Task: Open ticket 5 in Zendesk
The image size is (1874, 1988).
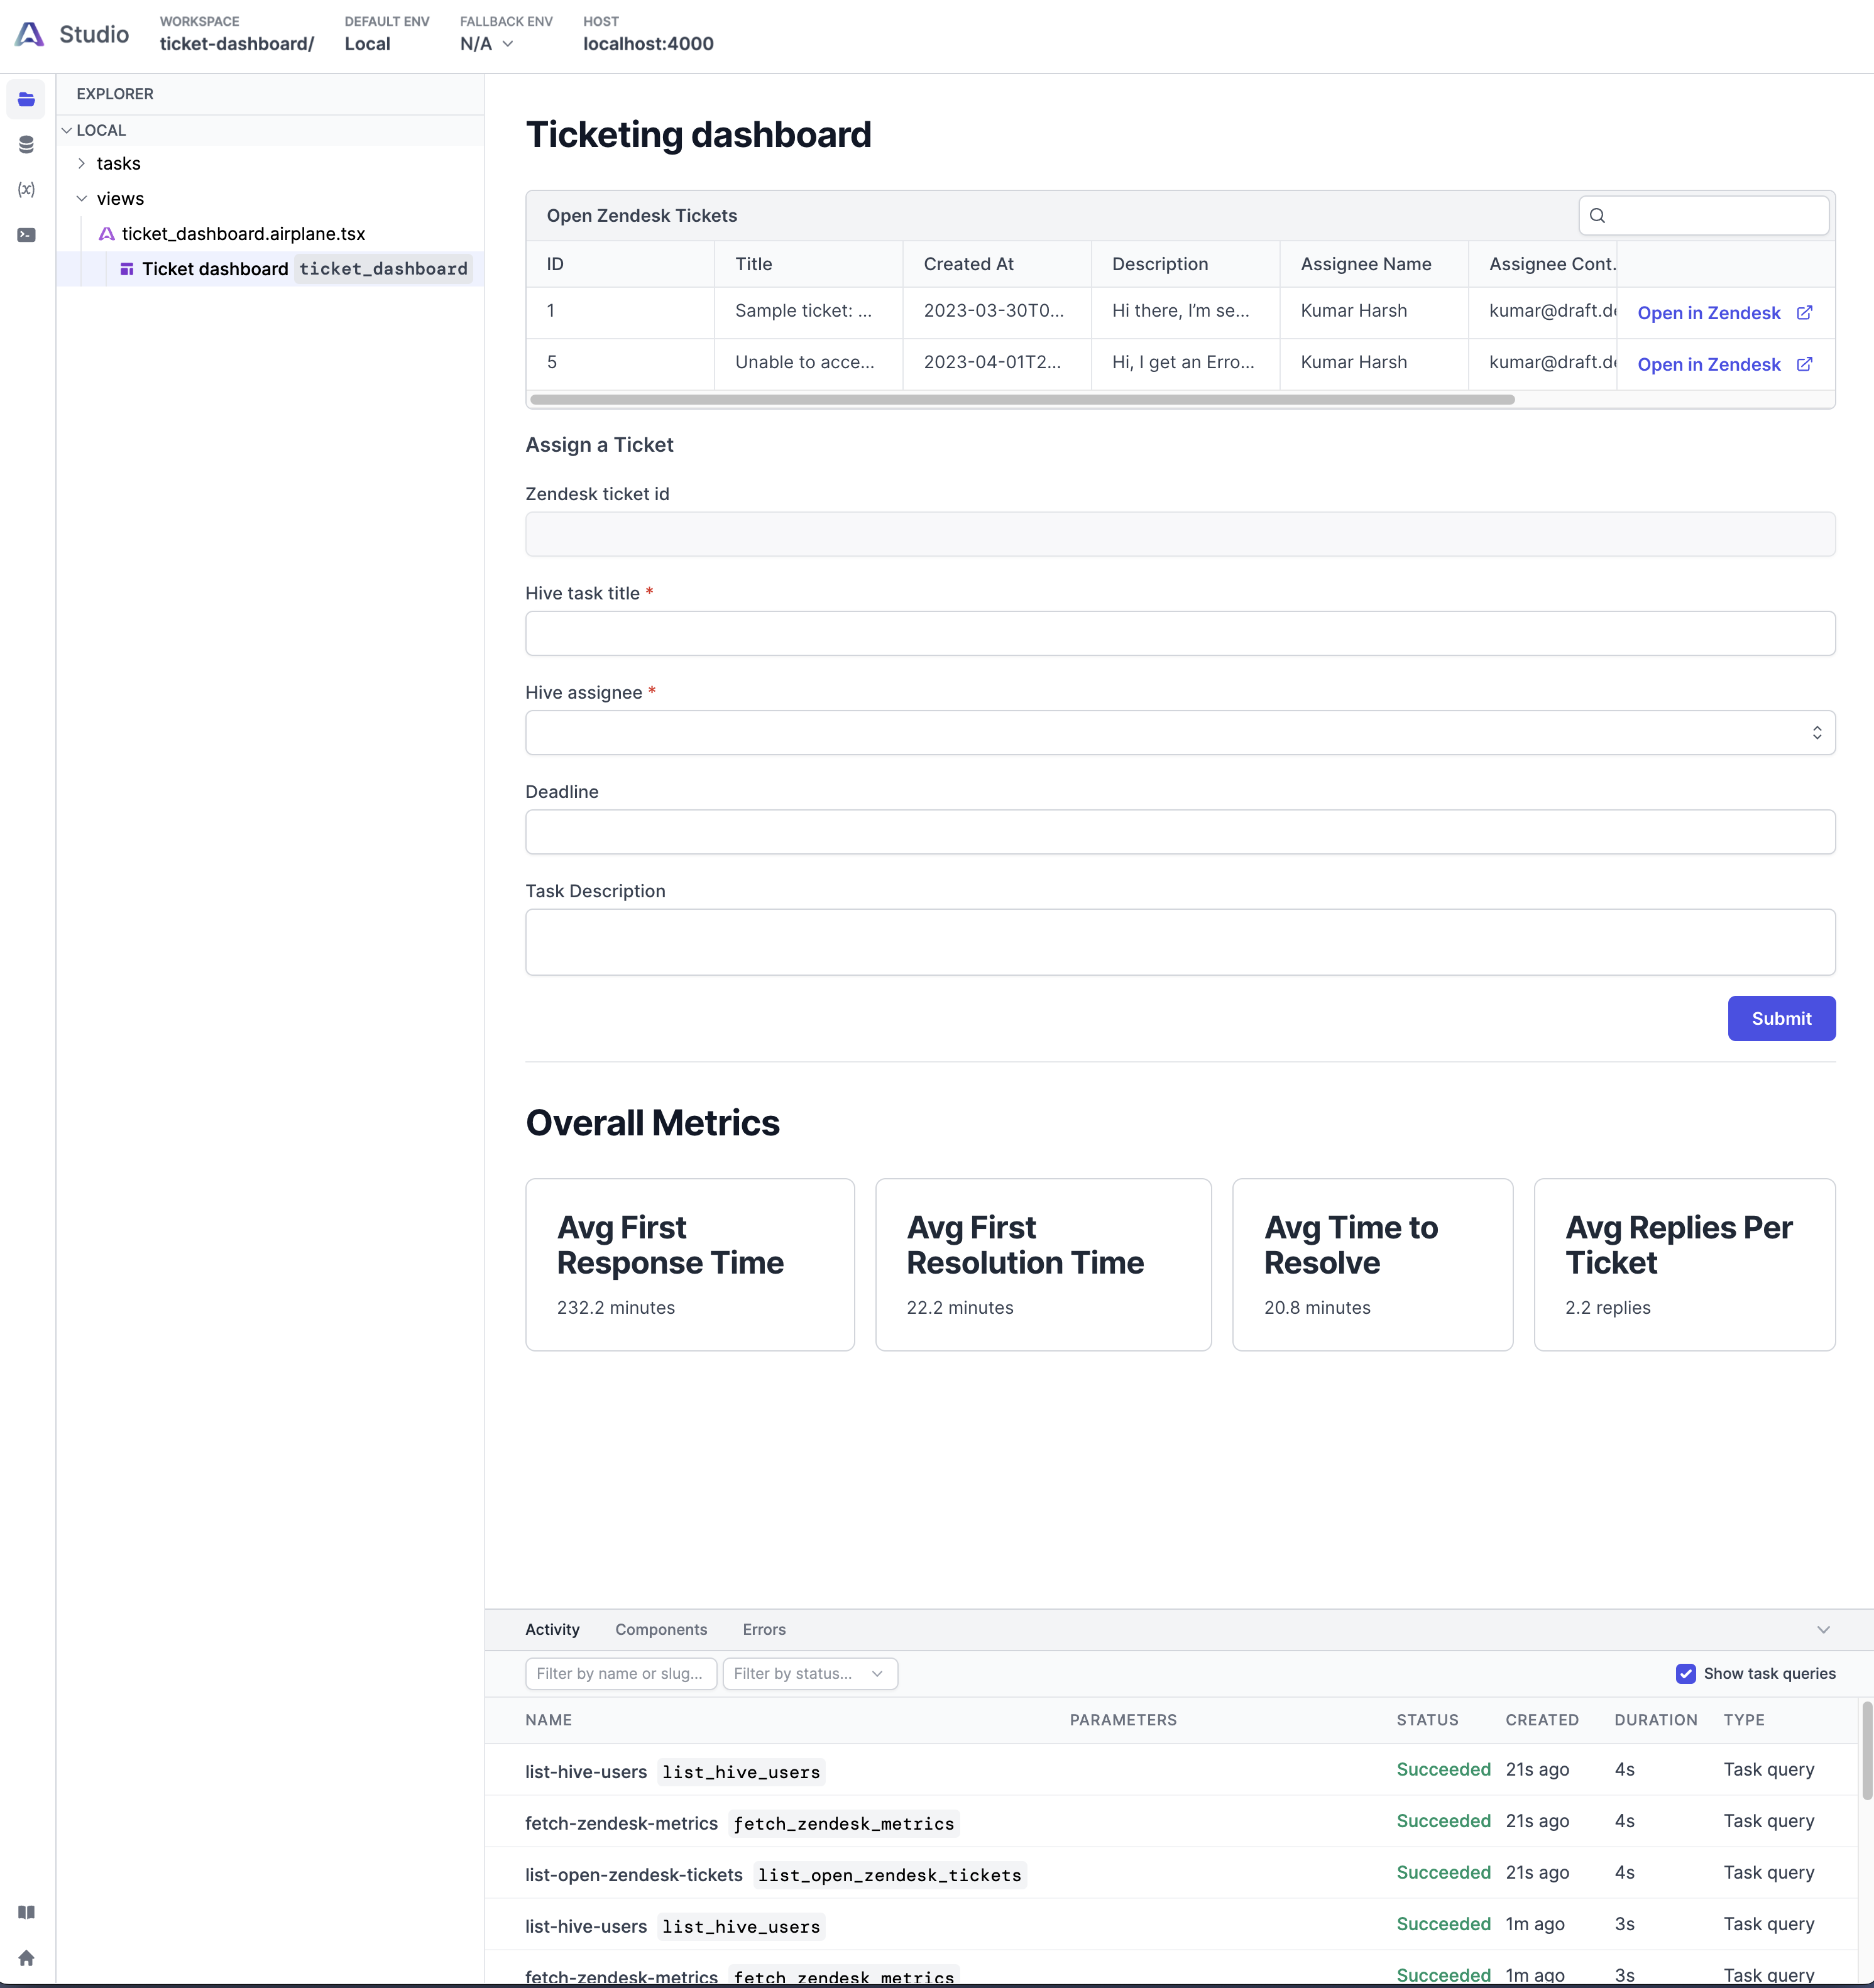Action: click(x=1724, y=364)
